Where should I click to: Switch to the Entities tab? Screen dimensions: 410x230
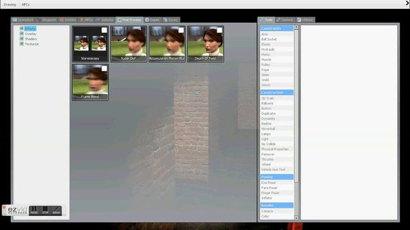tap(69, 20)
